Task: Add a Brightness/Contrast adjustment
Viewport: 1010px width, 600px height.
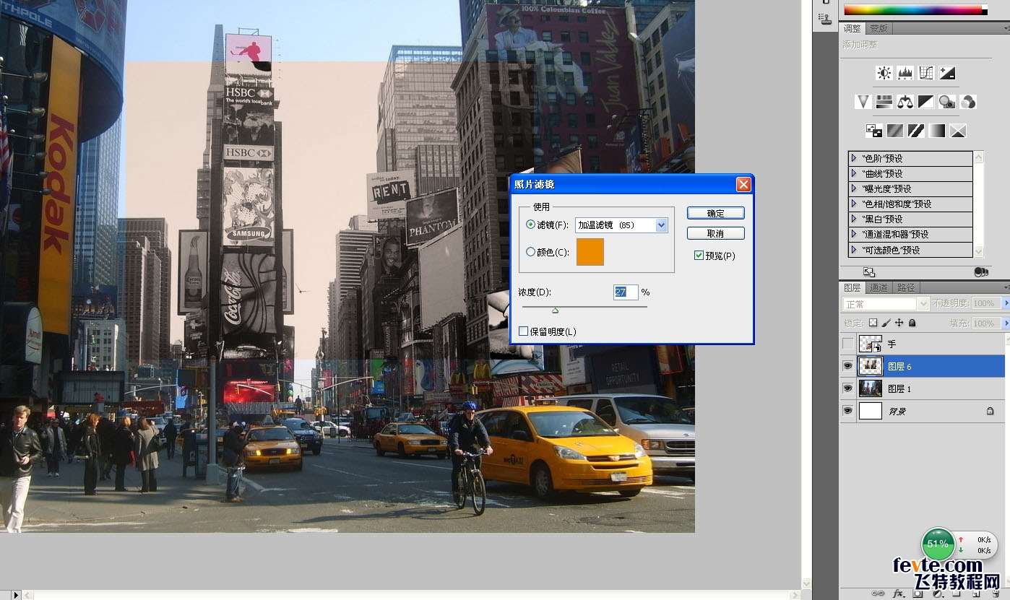Action: (x=884, y=73)
